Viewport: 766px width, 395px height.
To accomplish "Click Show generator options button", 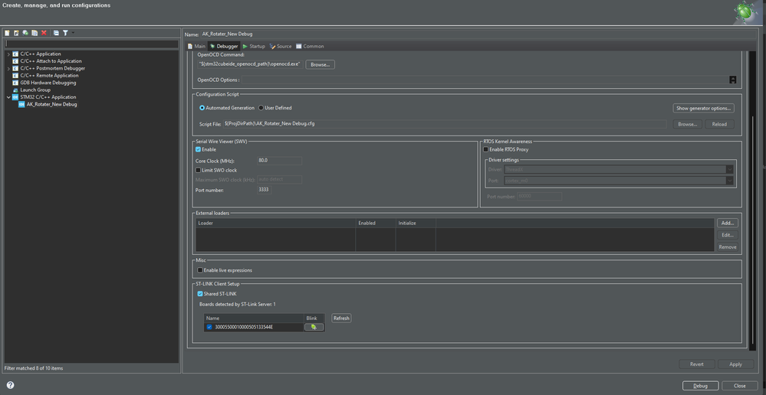I will [703, 108].
